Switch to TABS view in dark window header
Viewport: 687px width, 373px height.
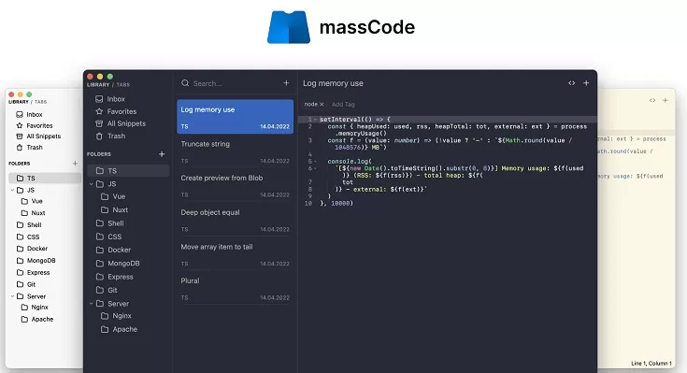123,84
